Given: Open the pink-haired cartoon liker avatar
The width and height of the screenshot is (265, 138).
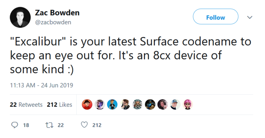Looking at the screenshot, I should click(x=188, y=104).
